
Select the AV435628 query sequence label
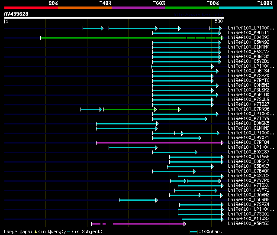coord(16,14)
